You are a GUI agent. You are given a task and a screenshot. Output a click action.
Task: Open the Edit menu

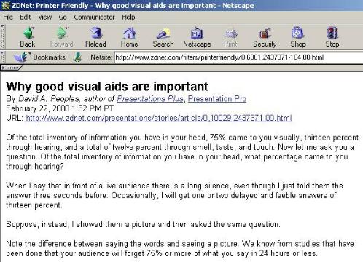(x=26, y=17)
